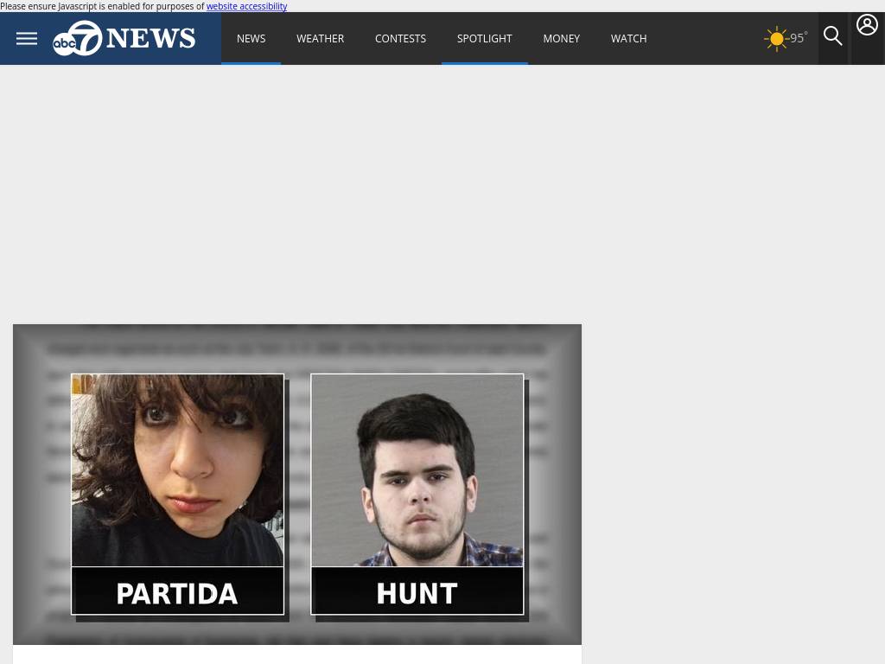The width and height of the screenshot is (885, 664).
Task: Click the right mugshot in the article image
Action: [417, 470]
